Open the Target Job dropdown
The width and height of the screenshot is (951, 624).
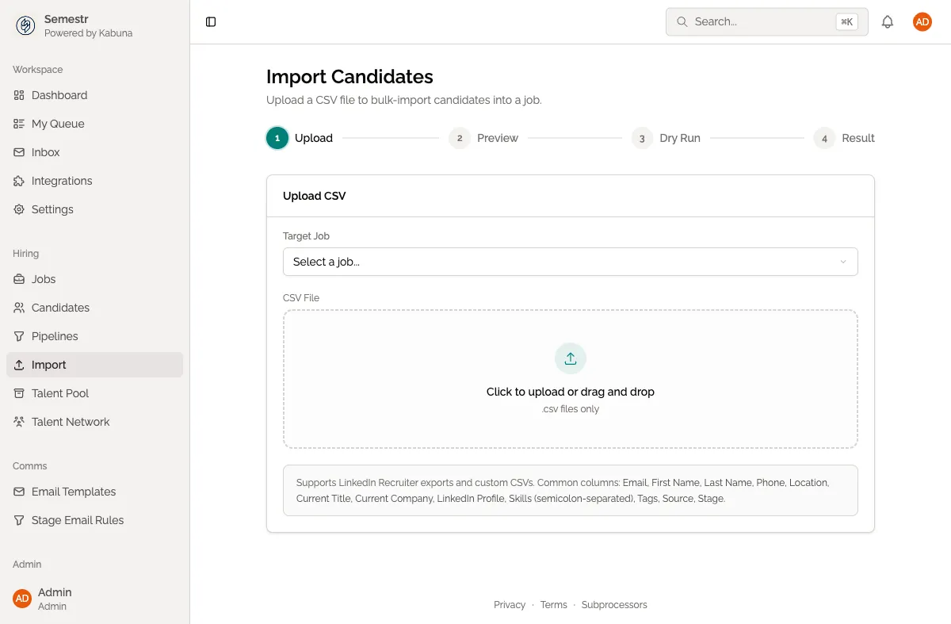(570, 262)
